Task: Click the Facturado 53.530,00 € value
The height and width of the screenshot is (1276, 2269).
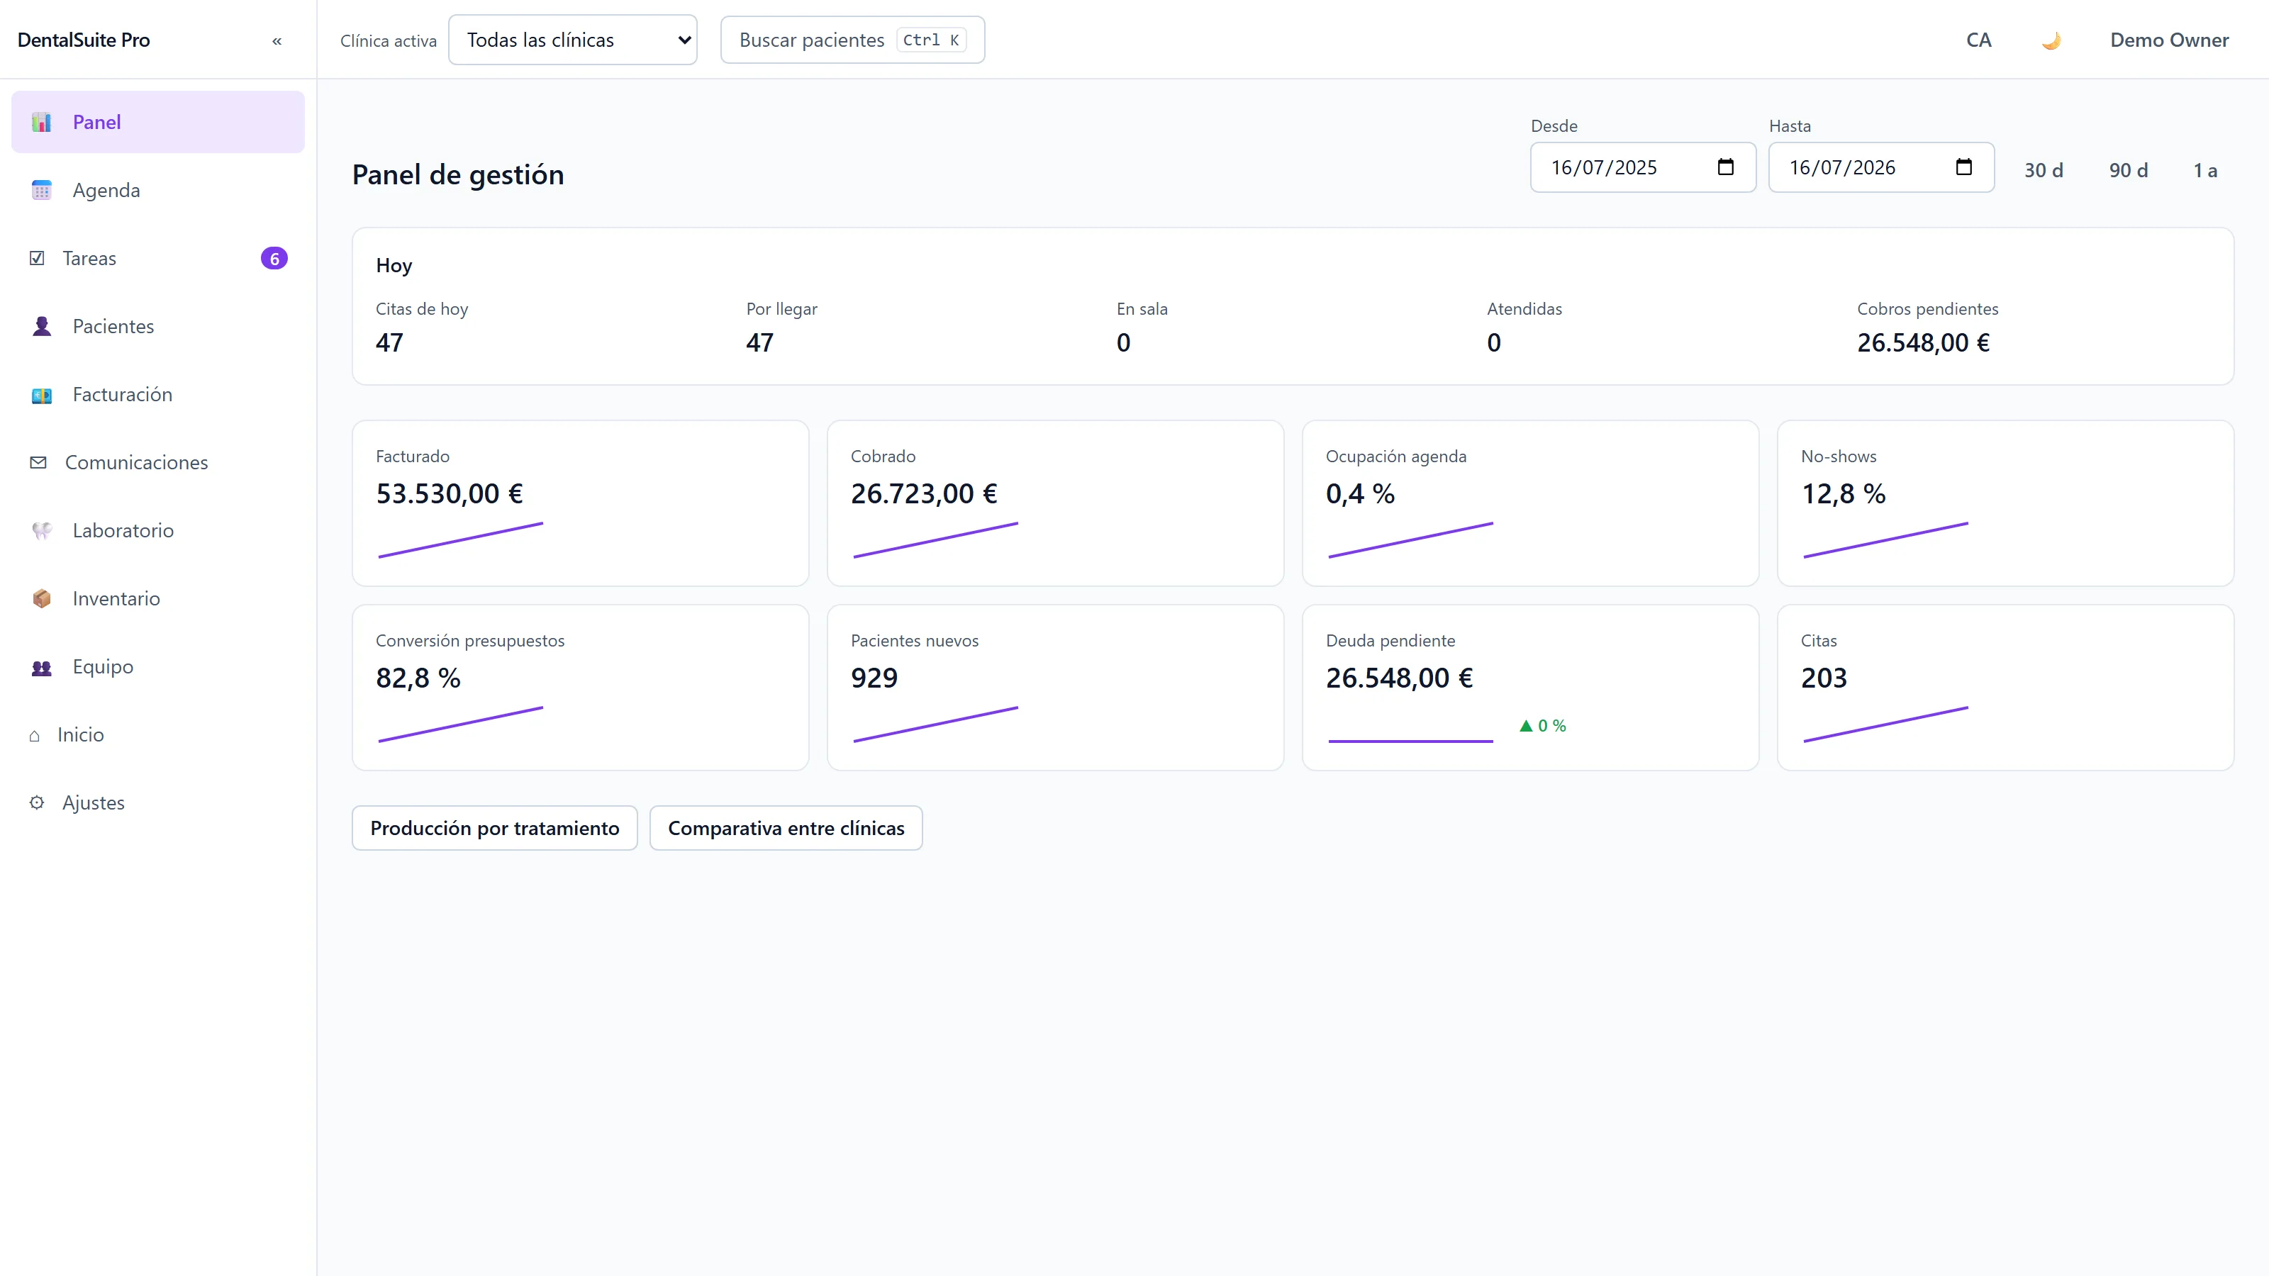Action: tap(450, 494)
